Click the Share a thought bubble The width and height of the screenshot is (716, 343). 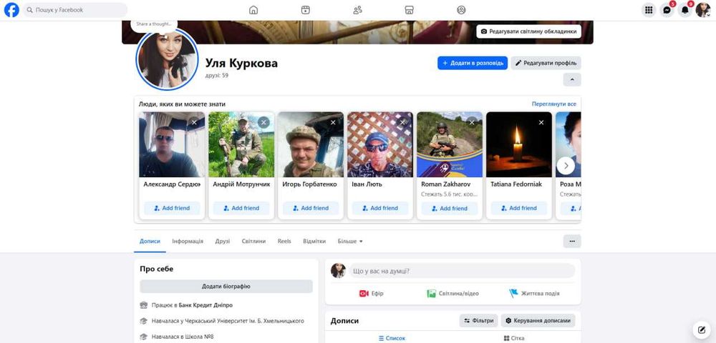(x=154, y=24)
